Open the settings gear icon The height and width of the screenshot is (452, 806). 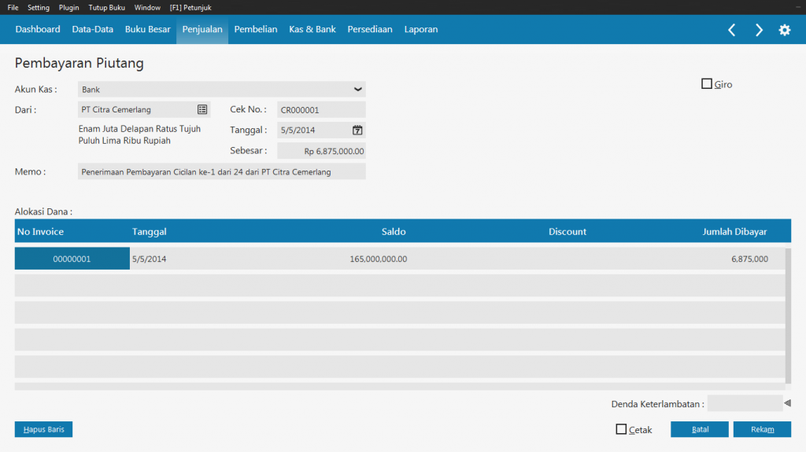click(785, 30)
